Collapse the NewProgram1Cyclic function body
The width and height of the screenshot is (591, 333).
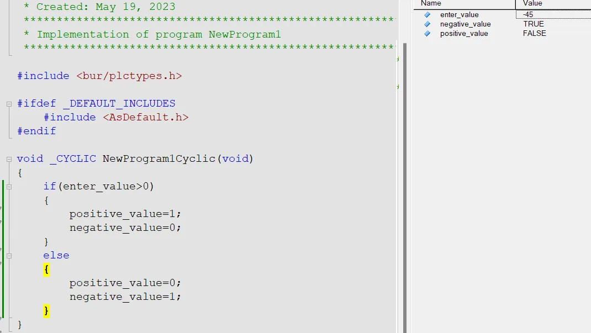tap(8, 158)
